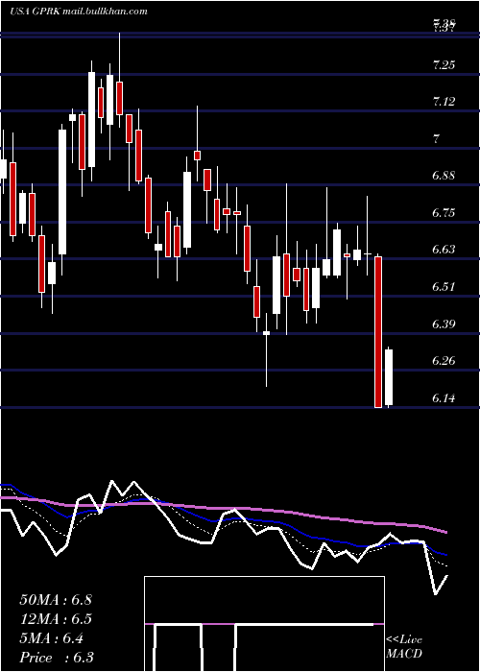Image resolution: width=480 pixels, height=672 pixels.
Task: Click the final white candlestick near 6.14
Action: click(389, 377)
